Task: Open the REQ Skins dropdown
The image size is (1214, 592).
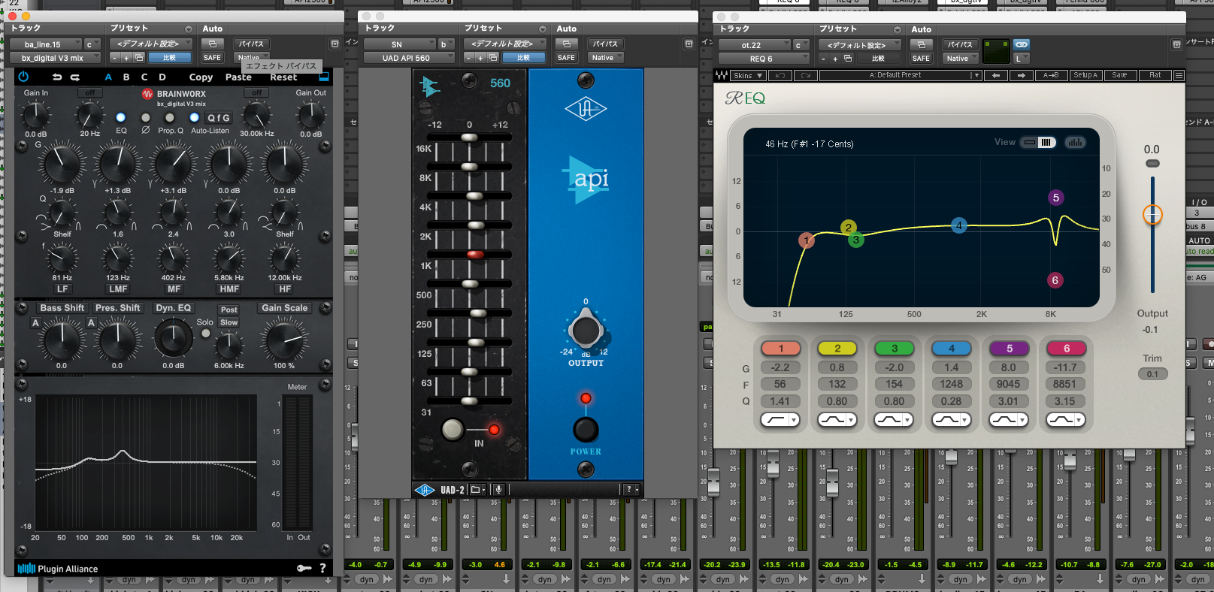Action: [x=748, y=75]
